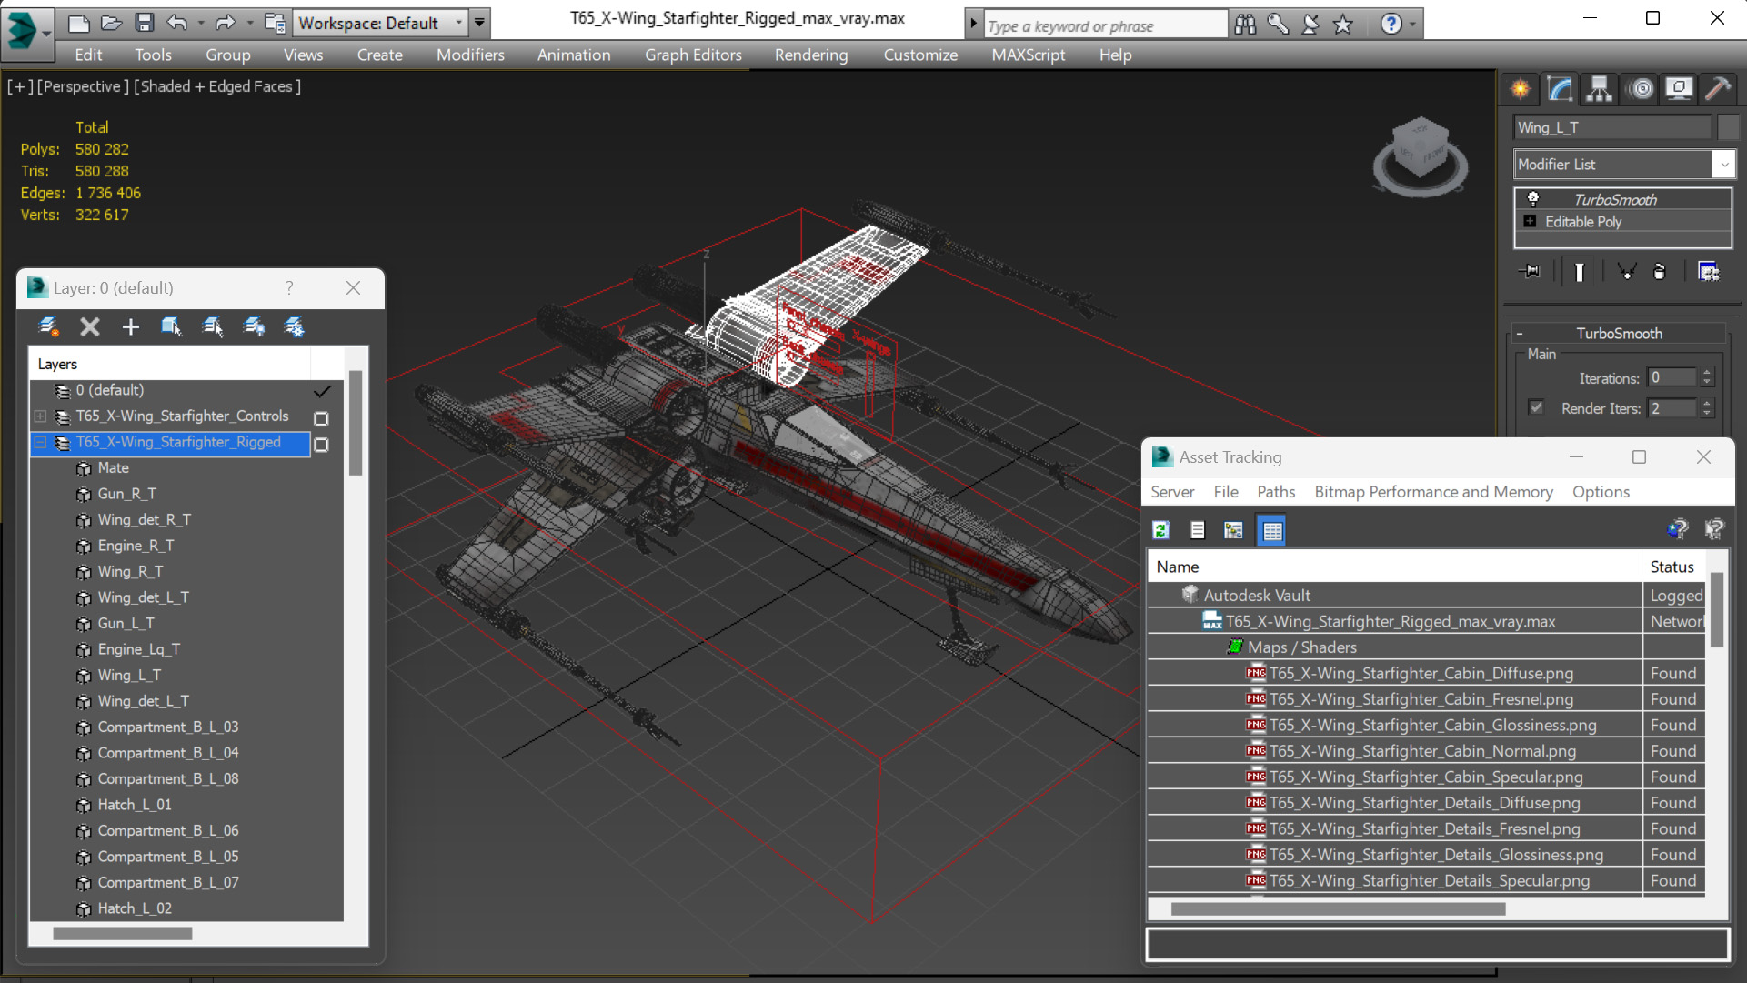
Task: Click the [Perspective] viewport label
Action: tap(82, 86)
